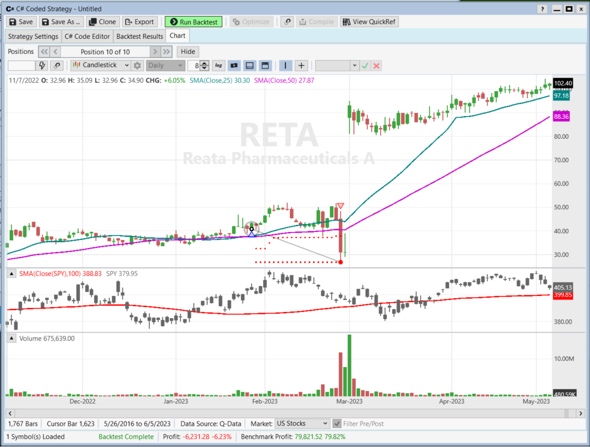Click the 102.40 price axis label
Screen dimensions: 590x447
tap(563, 83)
